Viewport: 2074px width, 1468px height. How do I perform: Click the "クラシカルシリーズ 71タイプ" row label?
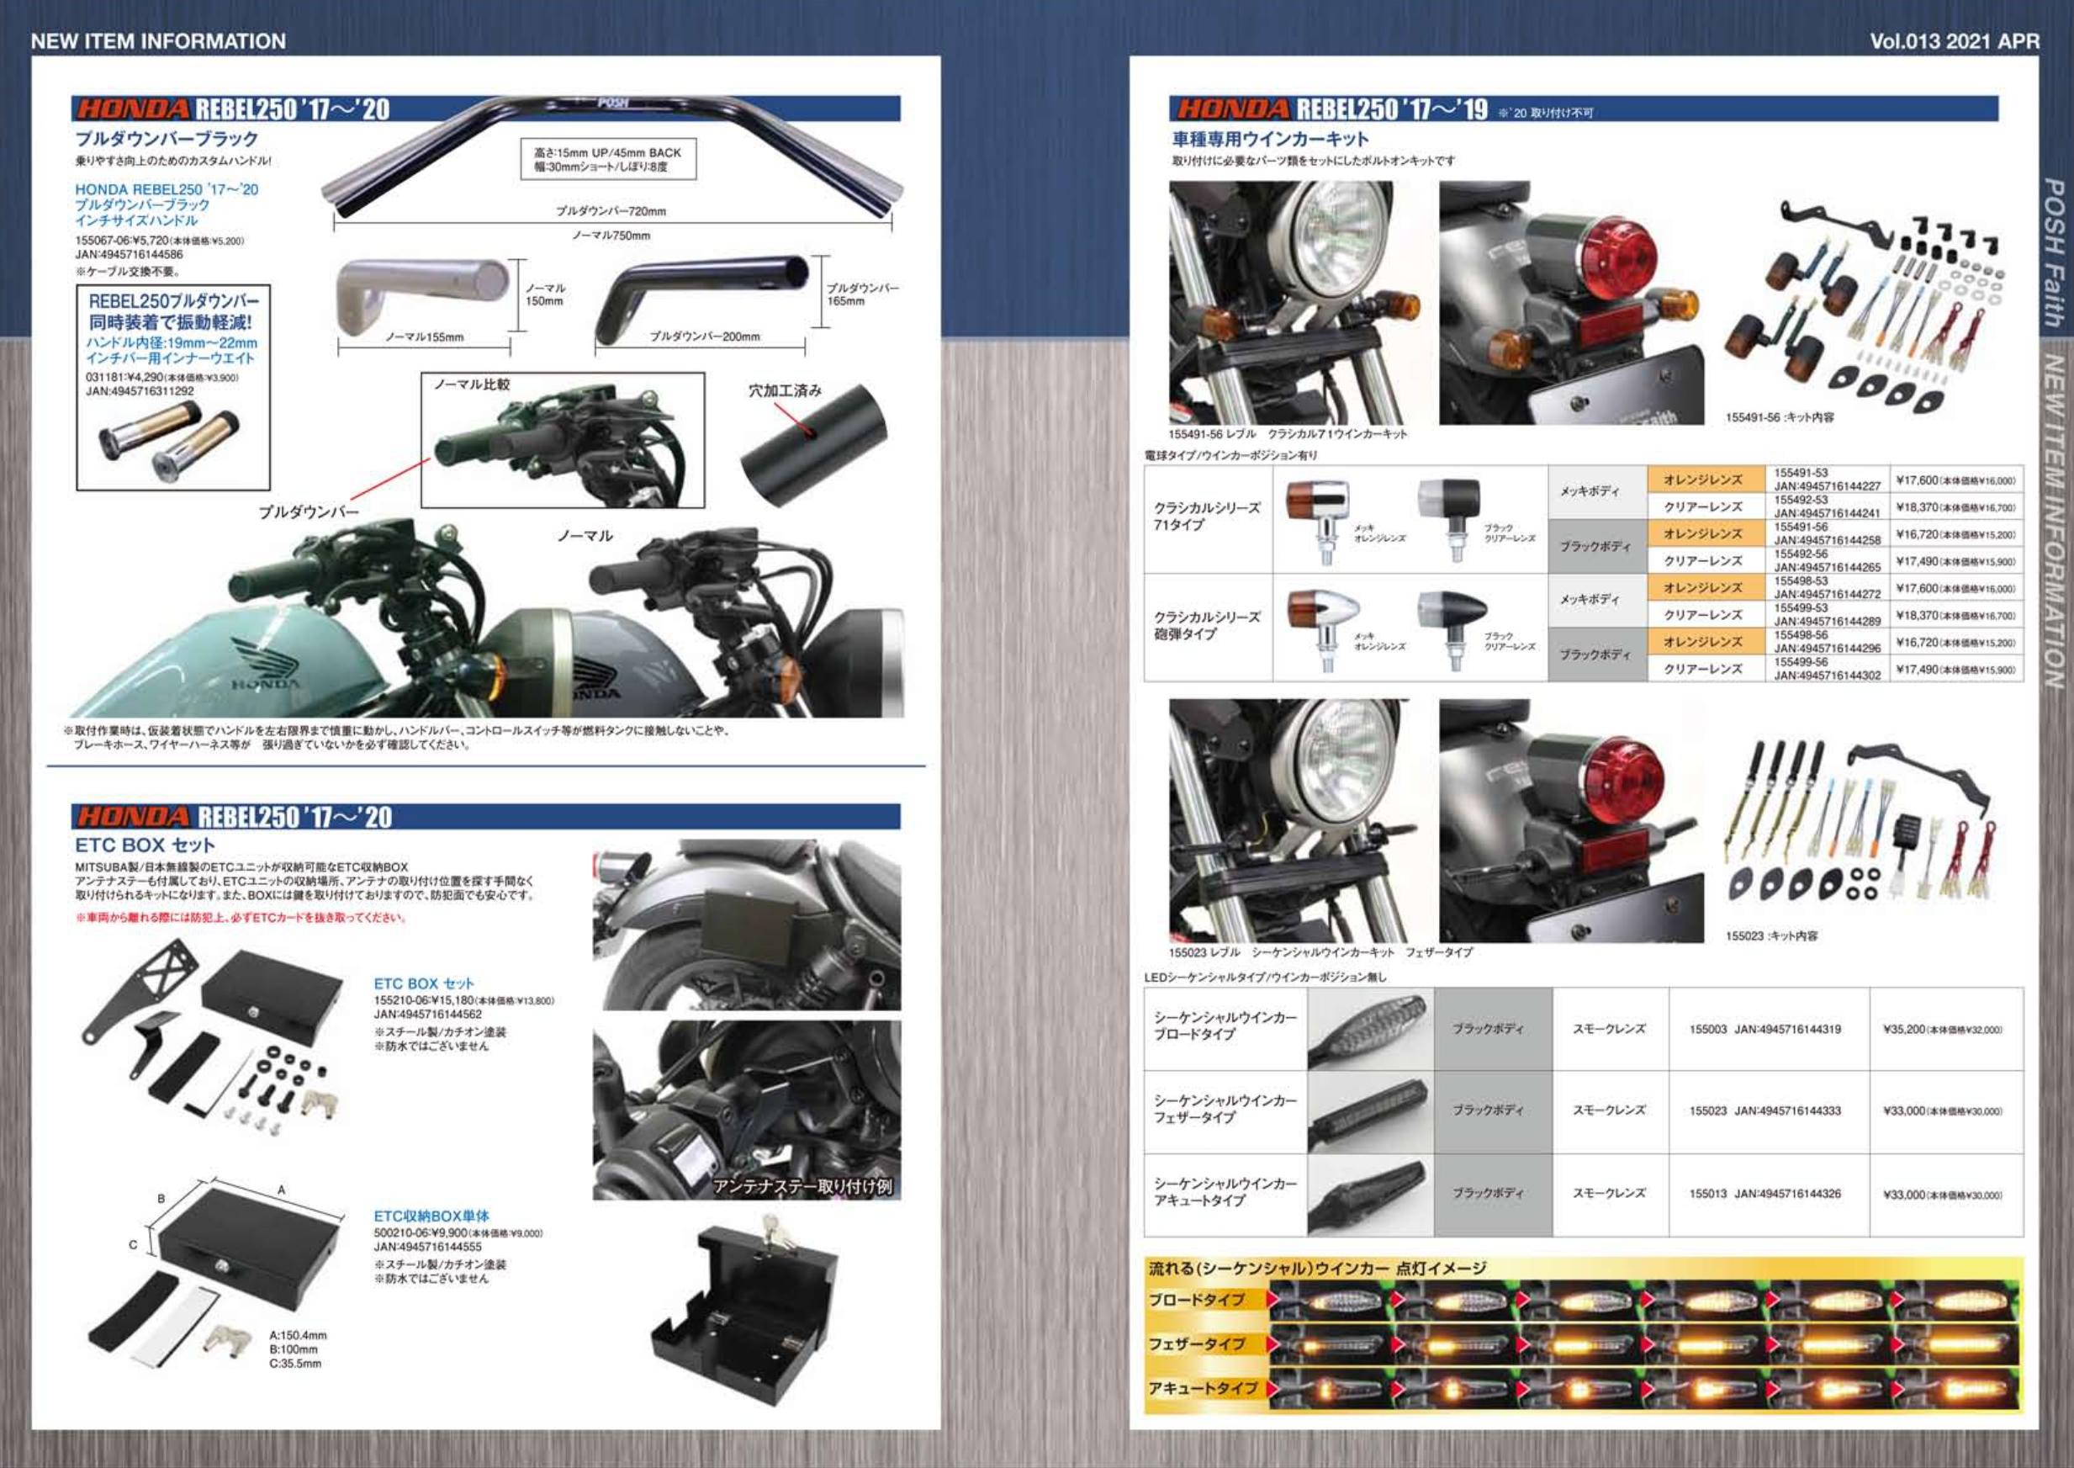1208,517
